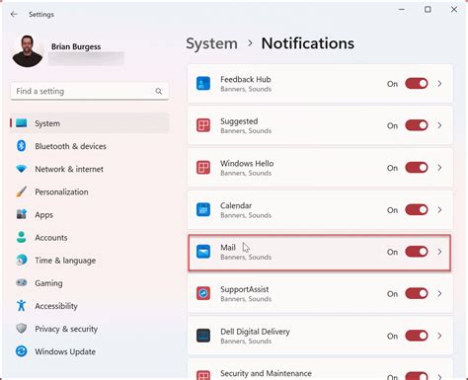Expand Windows Hello options chevron
The width and height of the screenshot is (468, 380).
pyautogui.click(x=439, y=168)
